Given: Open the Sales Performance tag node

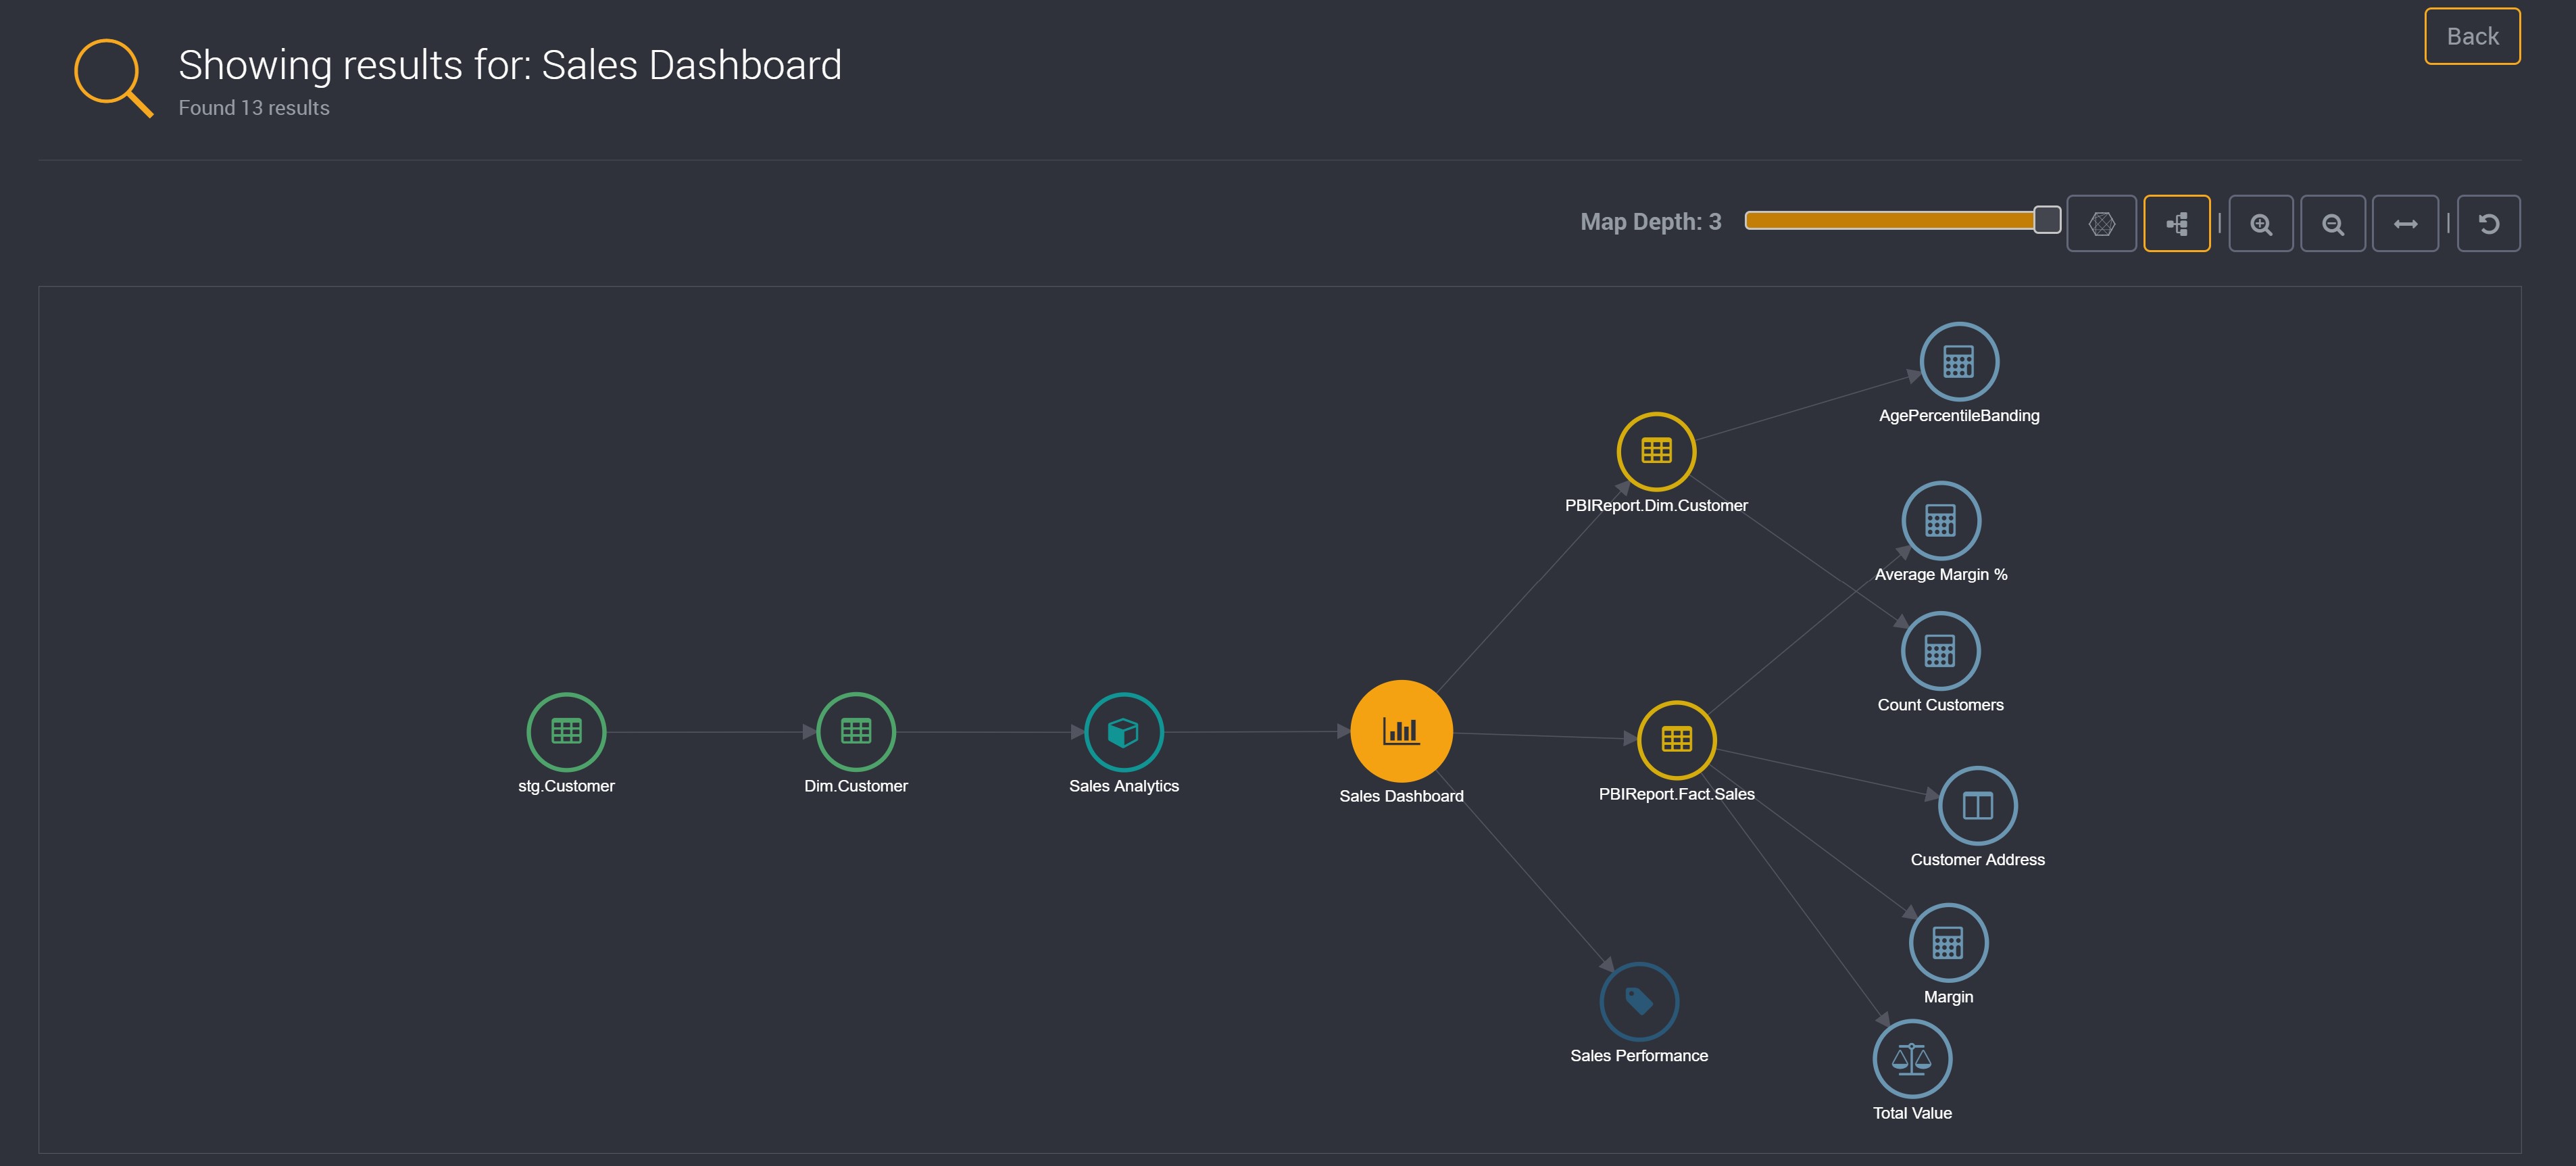Looking at the screenshot, I should pyautogui.click(x=1639, y=1002).
